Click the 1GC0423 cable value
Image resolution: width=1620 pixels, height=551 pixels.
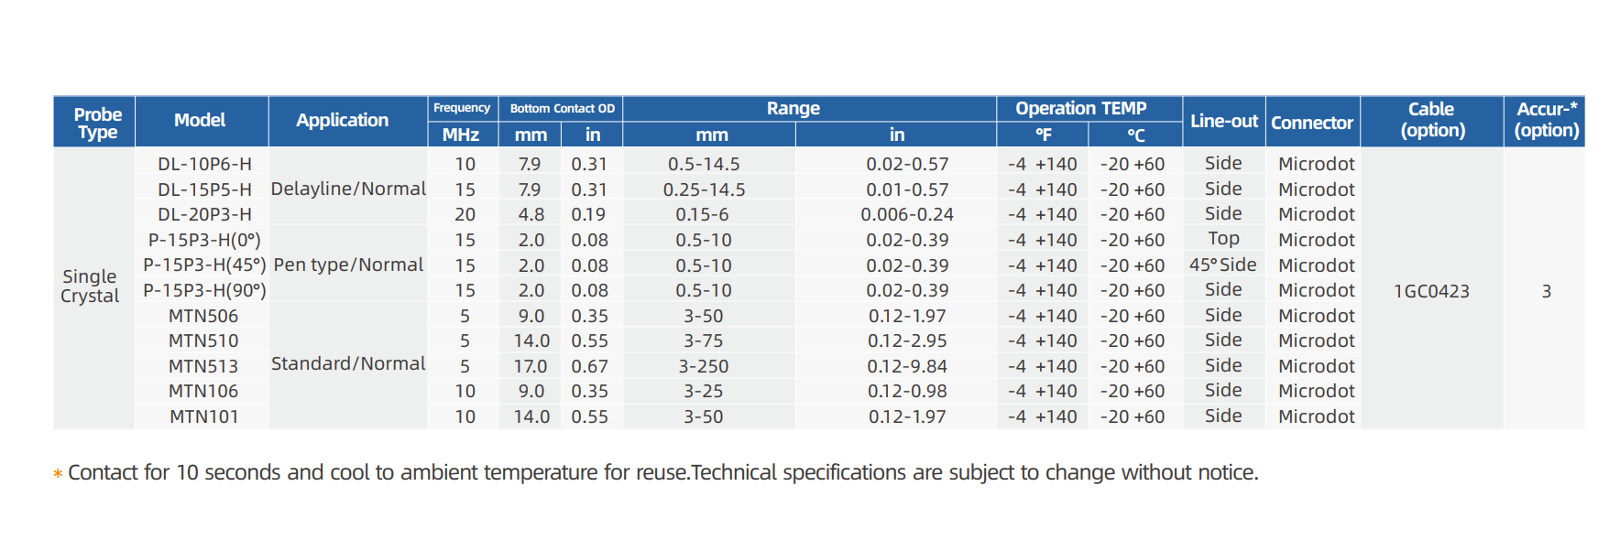(1431, 292)
